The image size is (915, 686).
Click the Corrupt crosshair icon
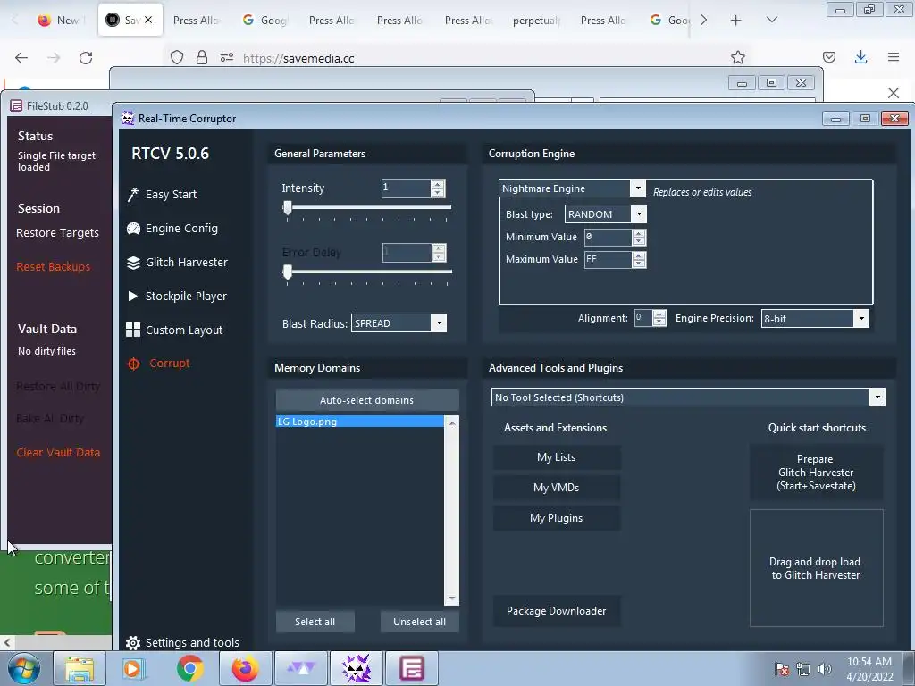pyautogui.click(x=133, y=364)
